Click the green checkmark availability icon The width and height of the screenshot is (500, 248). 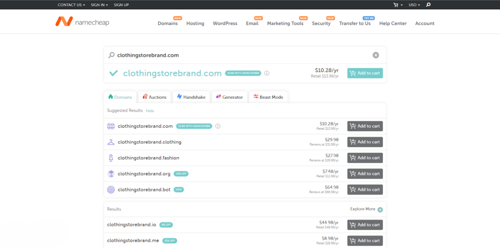[x=113, y=73]
